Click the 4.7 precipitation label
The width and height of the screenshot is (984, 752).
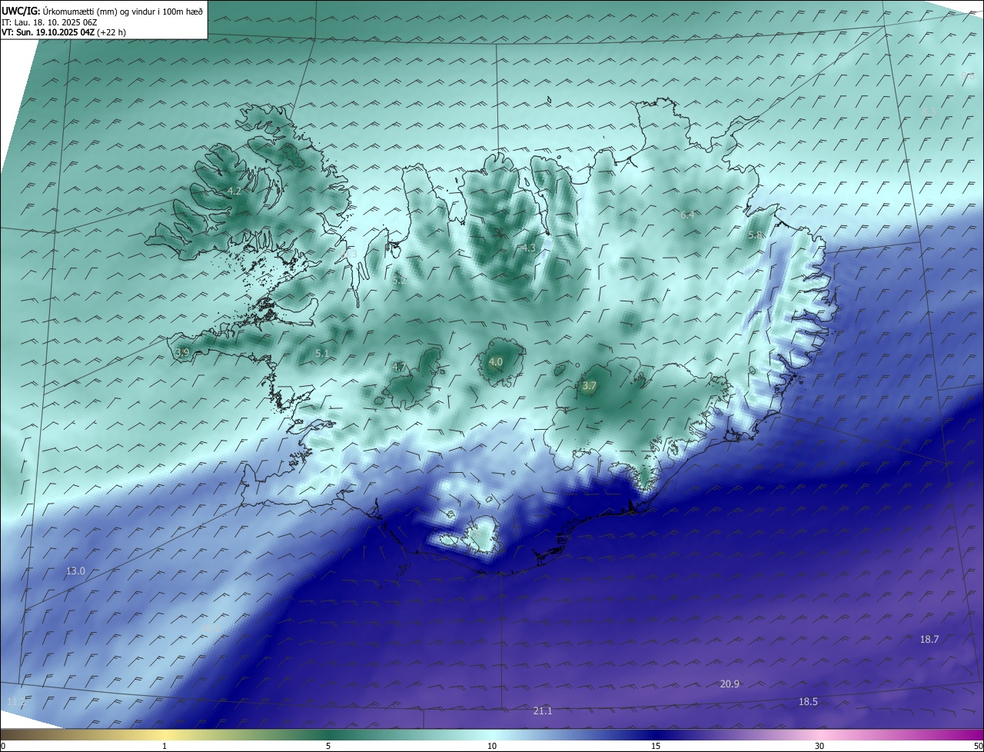click(399, 368)
